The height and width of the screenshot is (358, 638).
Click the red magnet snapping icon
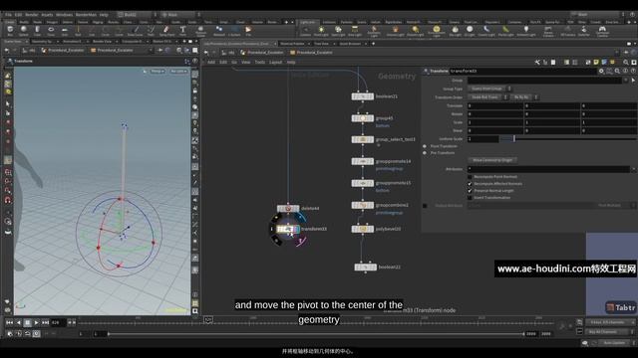click(x=8, y=200)
